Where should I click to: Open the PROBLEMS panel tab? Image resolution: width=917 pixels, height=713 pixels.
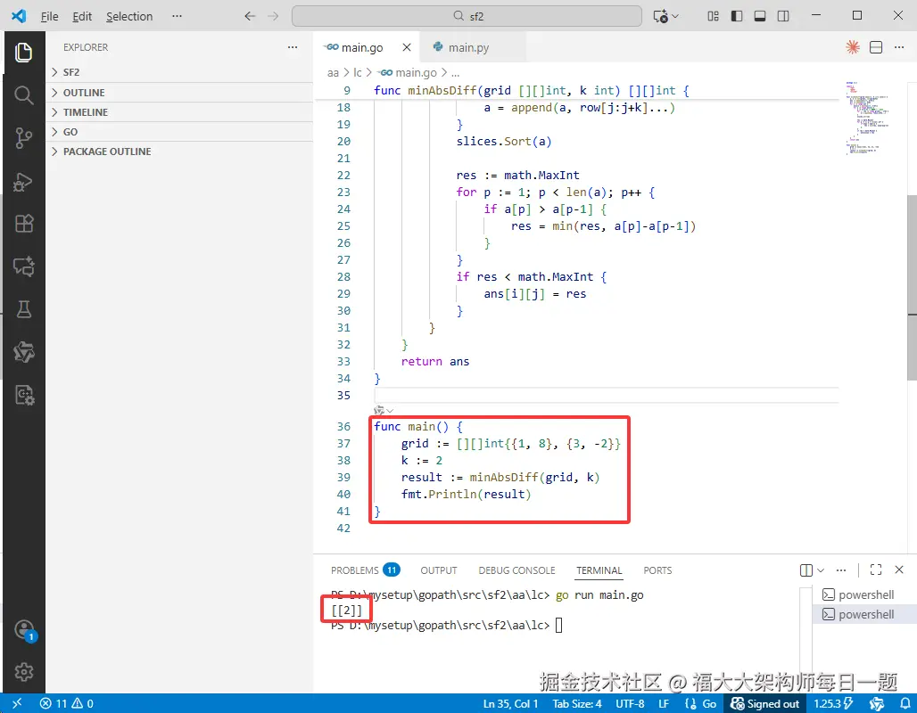click(365, 570)
